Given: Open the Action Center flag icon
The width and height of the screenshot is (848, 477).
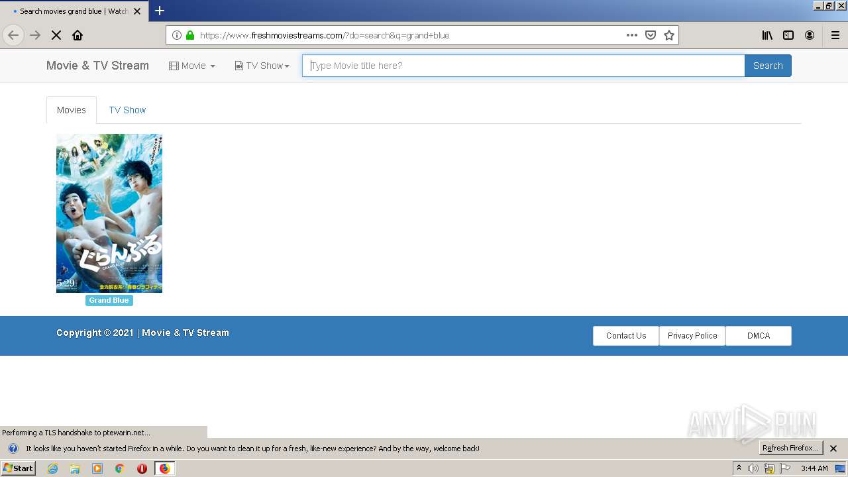Looking at the screenshot, I should click(785, 468).
